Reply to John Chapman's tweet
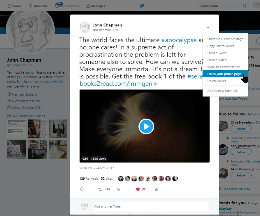Image resolution: width=260 pixels, height=216 pixels. click(x=82, y=189)
